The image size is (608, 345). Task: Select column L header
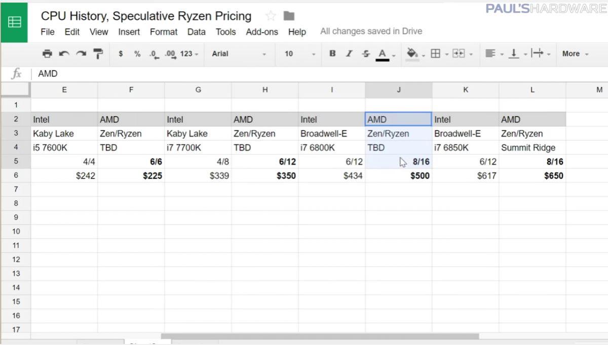(533, 90)
